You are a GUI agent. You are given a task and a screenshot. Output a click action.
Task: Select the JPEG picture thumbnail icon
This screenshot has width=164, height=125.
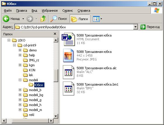tap(68, 55)
